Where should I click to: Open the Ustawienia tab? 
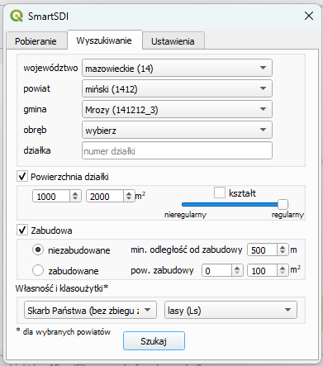[173, 41]
